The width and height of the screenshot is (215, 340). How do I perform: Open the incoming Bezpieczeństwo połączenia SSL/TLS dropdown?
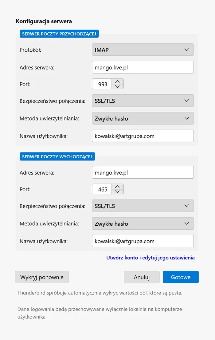coord(143,101)
